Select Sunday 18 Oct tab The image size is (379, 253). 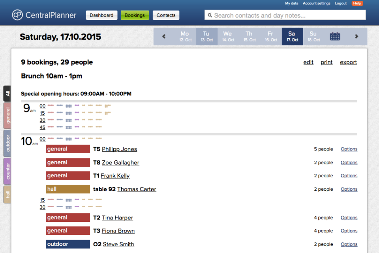click(313, 36)
